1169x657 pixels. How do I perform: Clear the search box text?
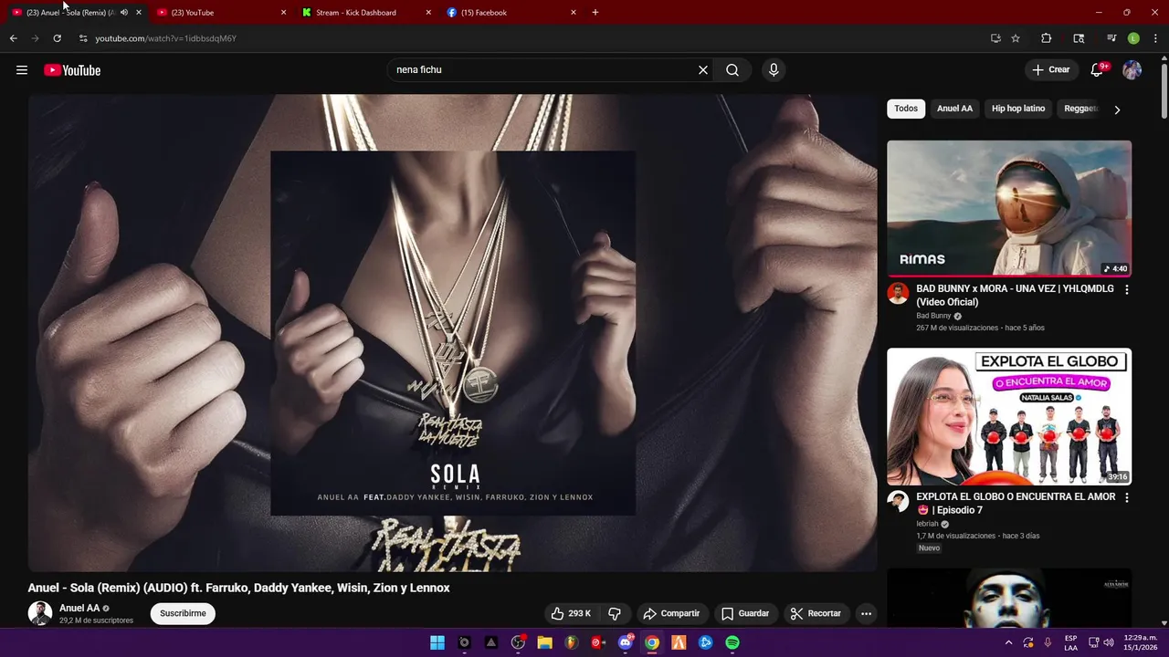pyautogui.click(x=703, y=70)
